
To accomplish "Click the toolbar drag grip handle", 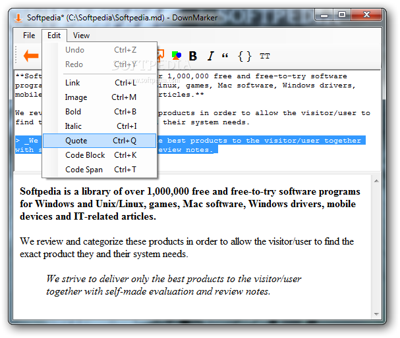I will (16, 55).
